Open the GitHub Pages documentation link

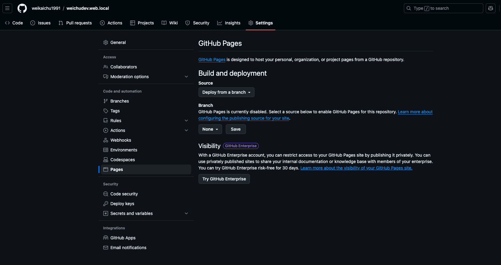coord(212,60)
